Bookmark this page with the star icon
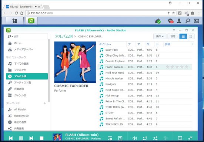The height and width of the screenshot is (142, 204). point(173,13)
